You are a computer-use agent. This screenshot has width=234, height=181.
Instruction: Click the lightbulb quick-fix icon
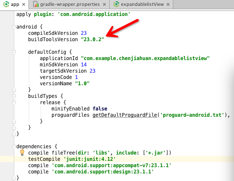tap(22, 152)
